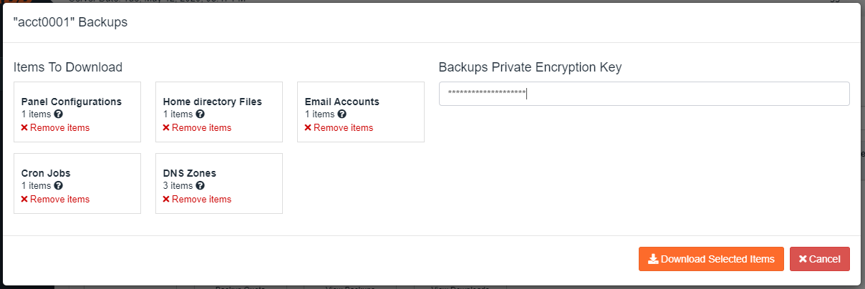
Task: Click help icon next to Cron Jobs items
Action: click(x=58, y=185)
